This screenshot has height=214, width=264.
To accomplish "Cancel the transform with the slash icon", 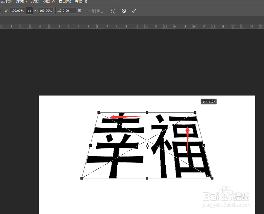I will (x=124, y=11).
